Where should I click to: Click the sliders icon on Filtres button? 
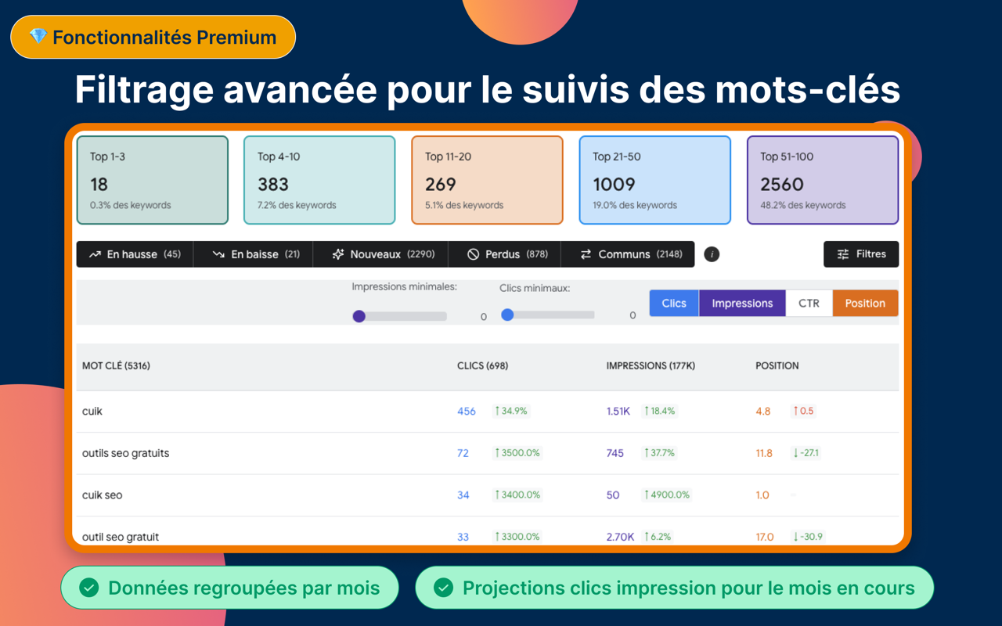(843, 254)
